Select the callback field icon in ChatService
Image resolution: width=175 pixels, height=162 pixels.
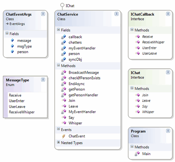tap(63, 37)
